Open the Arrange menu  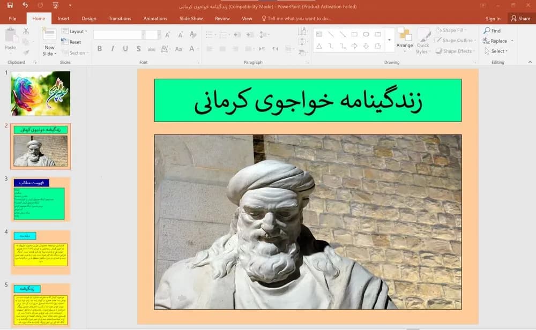tap(404, 40)
